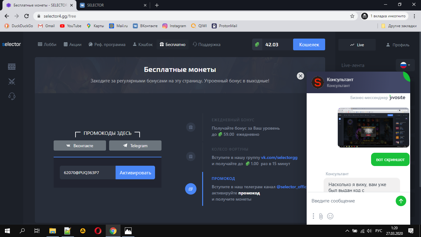Open the Mail.ru bookmark
The height and width of the screenshot is (237, 421).
tap(119, 26)
